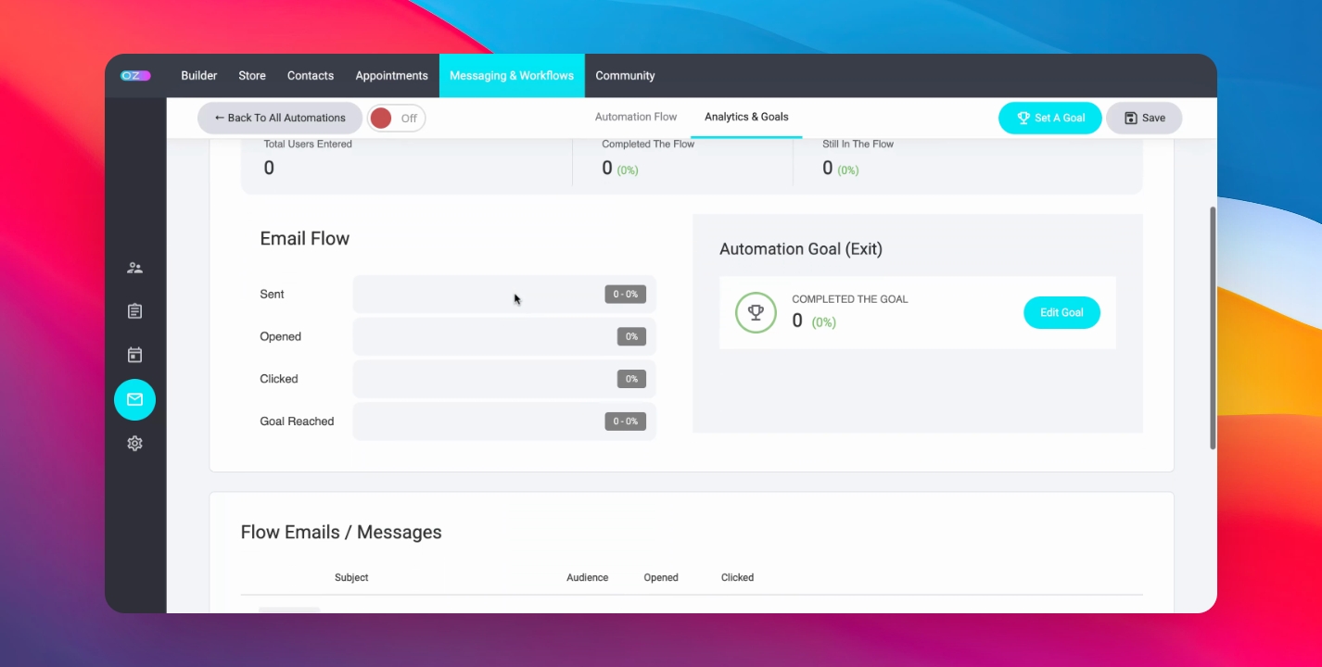Image resolution: width=1322 pixels, height=667 pixels.
Task: Click the Goal Reached row label
Action: pyautogui.click(x=297, y=422)
